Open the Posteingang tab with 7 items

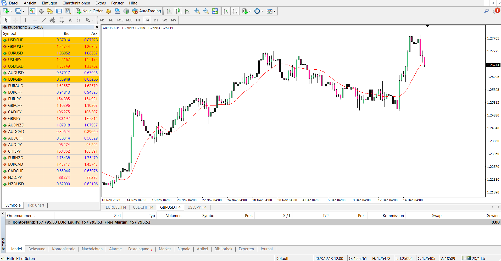point(140,249)
